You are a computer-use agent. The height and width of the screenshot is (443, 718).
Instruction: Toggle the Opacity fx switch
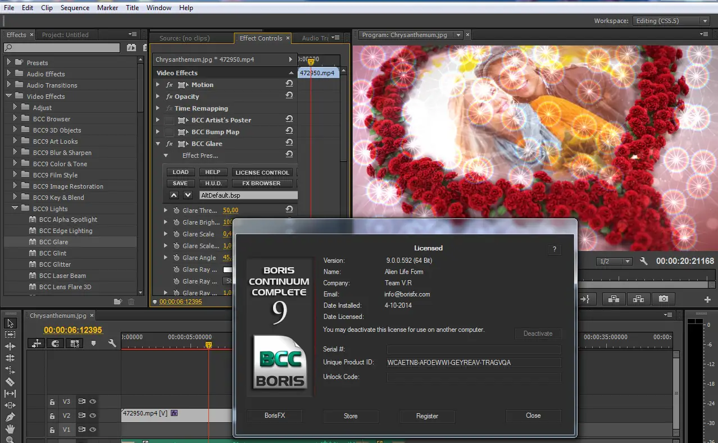point(169,97)
